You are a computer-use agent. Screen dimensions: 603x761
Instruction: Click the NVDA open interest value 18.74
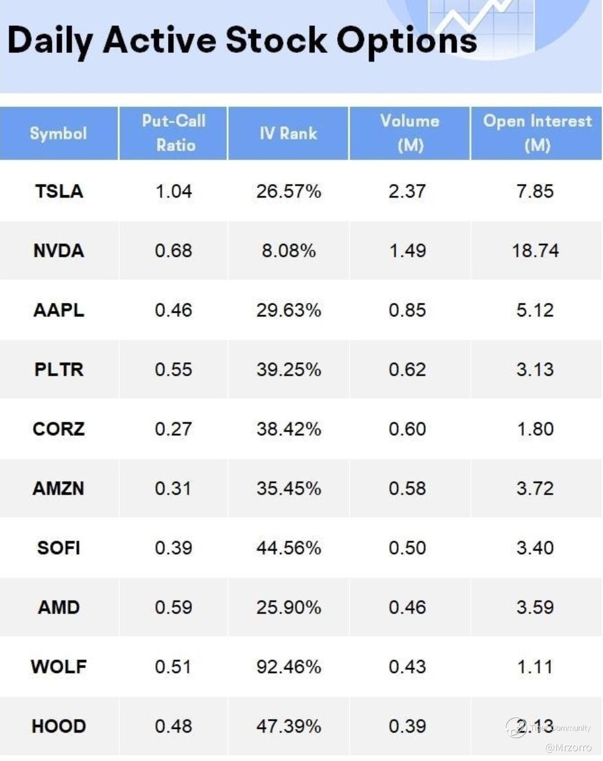535,251
